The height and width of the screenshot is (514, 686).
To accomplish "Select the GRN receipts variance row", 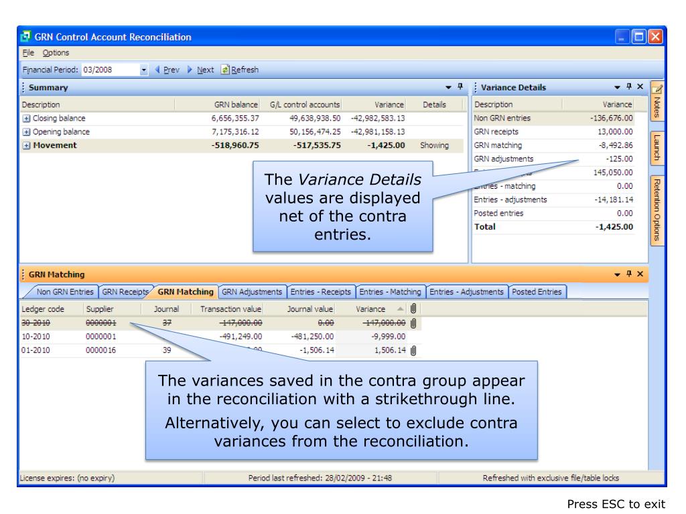I will click(553, 132).
